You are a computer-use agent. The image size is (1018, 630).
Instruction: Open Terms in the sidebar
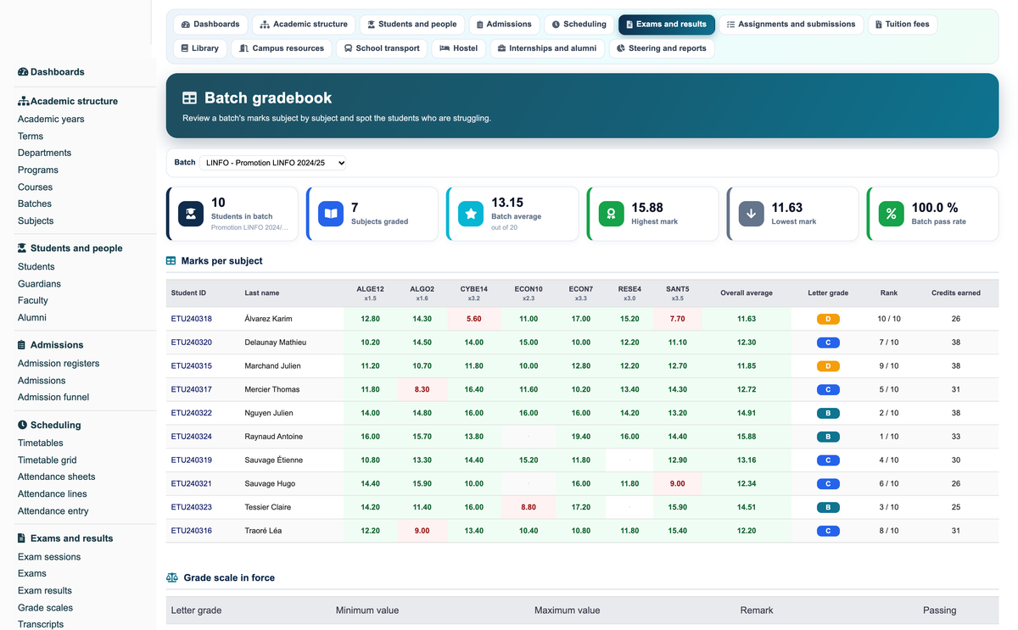click(31, 137)
